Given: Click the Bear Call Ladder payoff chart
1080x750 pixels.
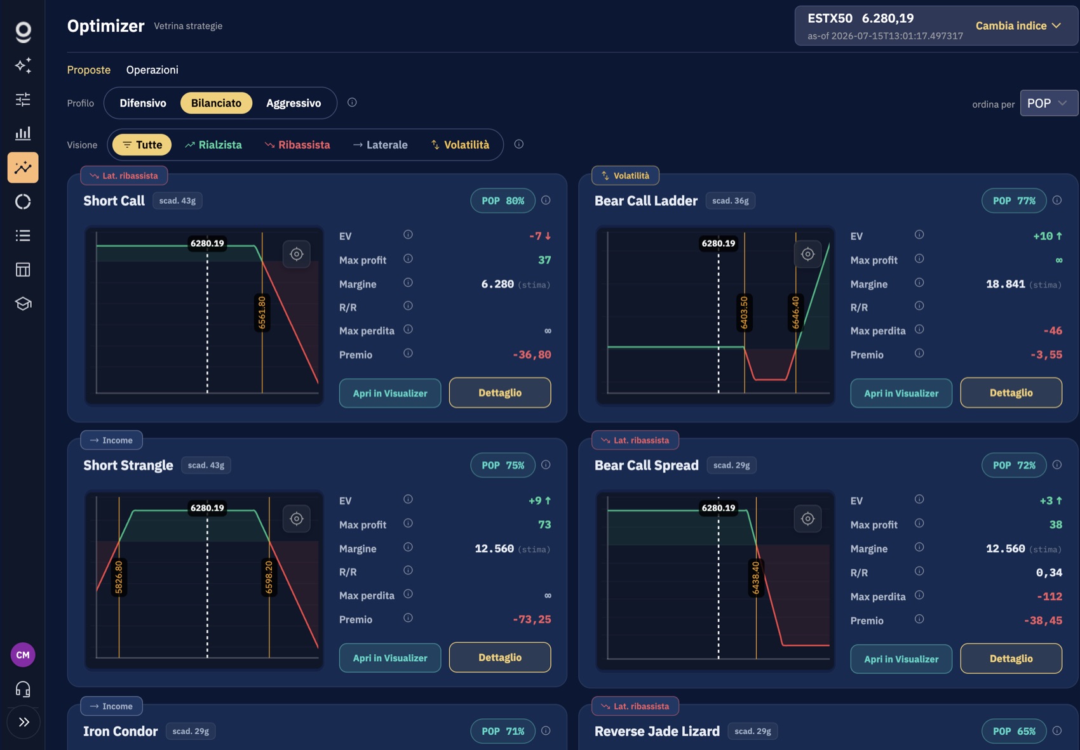Looking at the screenshot, I should coord(715,315).
